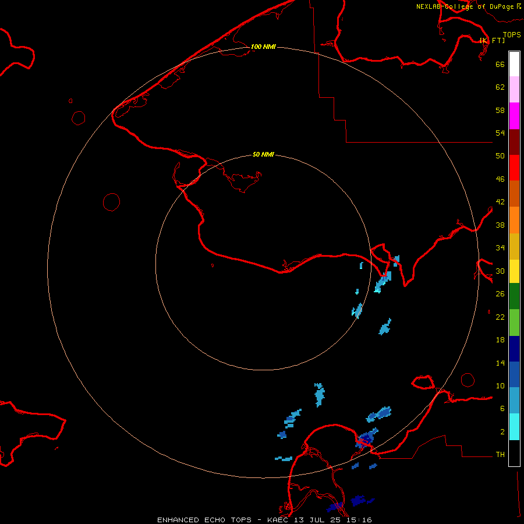
Task: Click the TOPS legend title
Action: click(512, 35)
